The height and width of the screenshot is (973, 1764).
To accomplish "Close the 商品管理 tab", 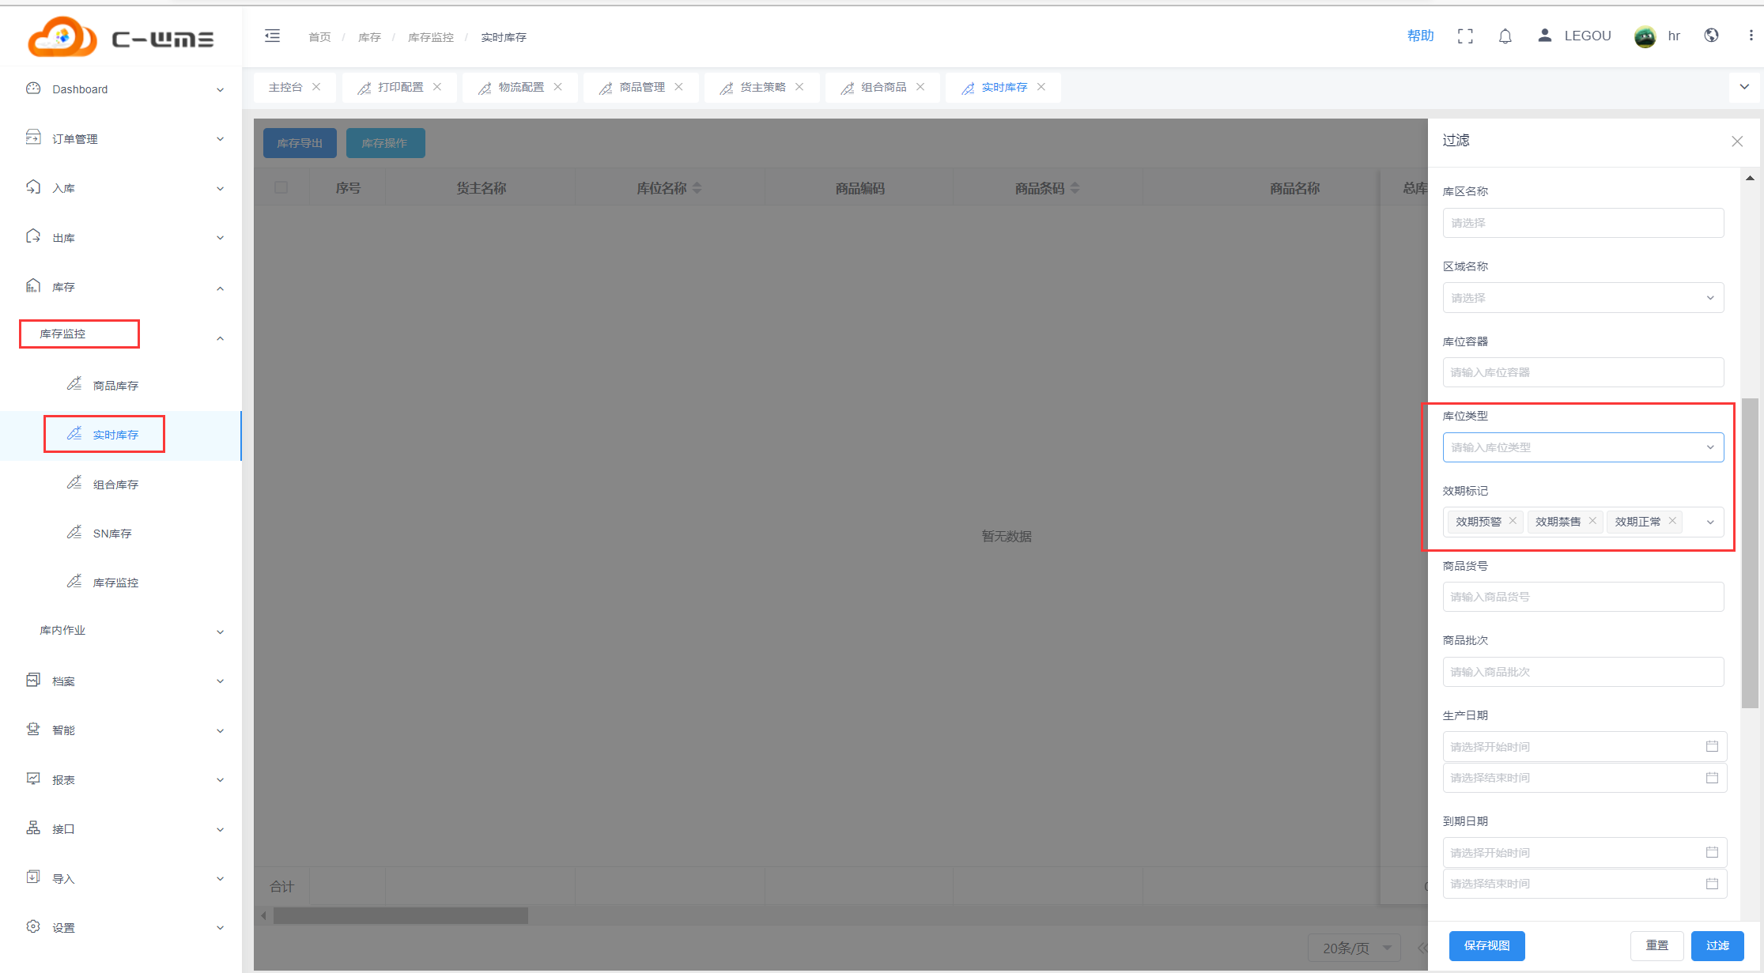I will point(679,87).
